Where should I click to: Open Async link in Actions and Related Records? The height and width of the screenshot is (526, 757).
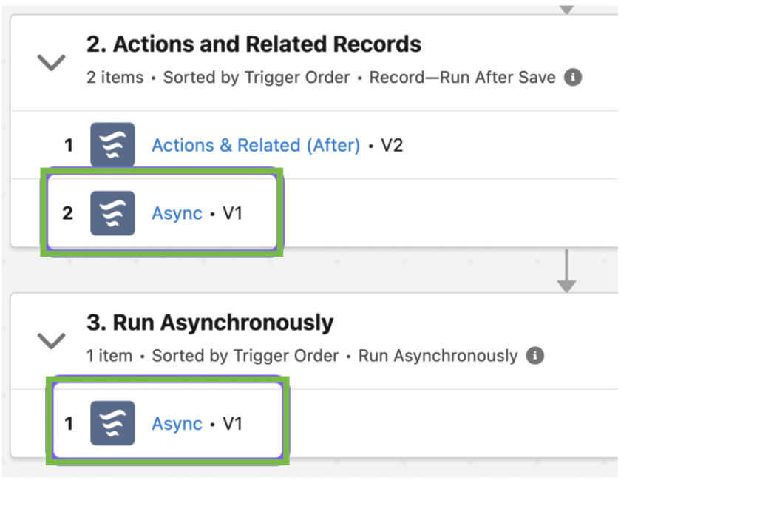177,214
